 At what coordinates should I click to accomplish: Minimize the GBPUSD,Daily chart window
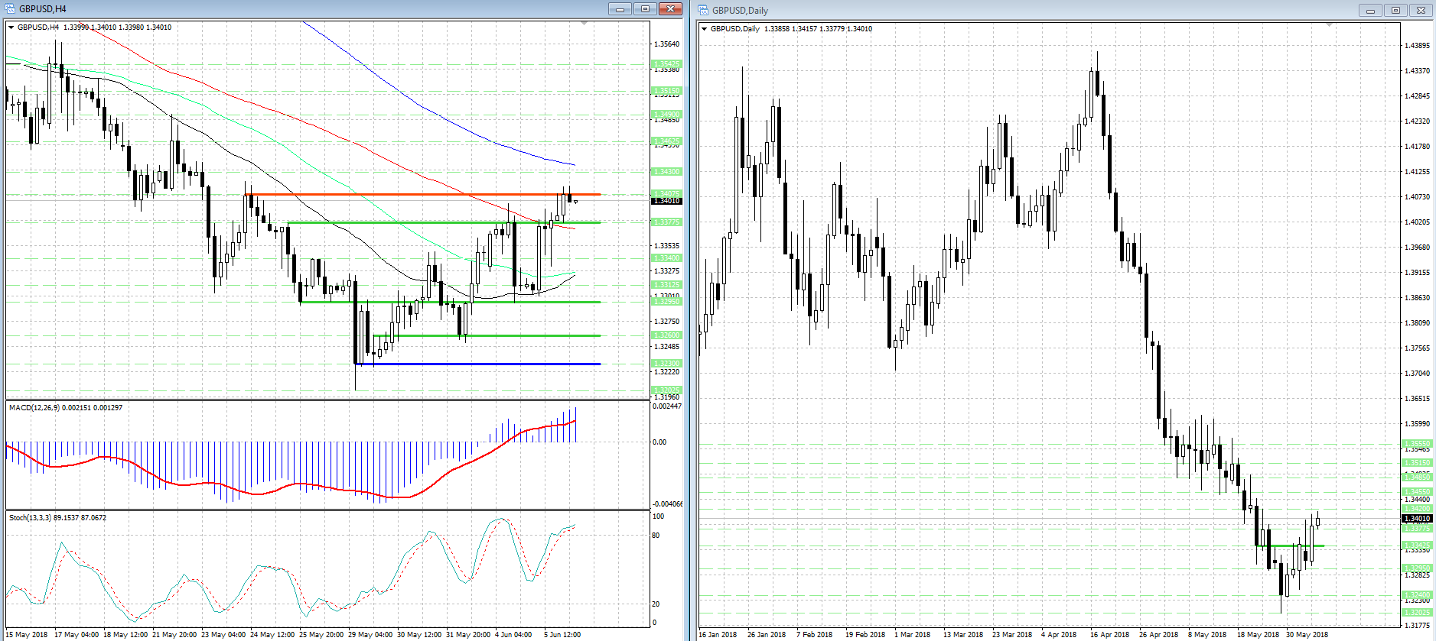[1370, 10]
